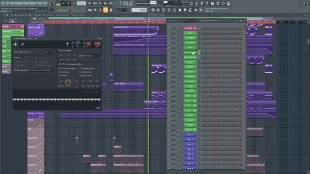310x174 pixels.
Task: Mute the Acapella channel LED in rack
Action: 169,29
